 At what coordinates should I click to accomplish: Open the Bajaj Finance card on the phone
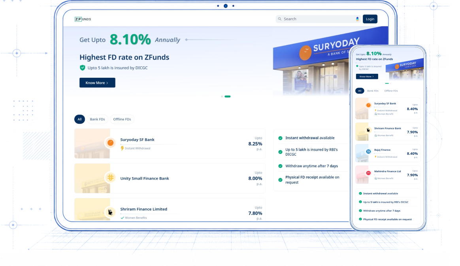388,153
